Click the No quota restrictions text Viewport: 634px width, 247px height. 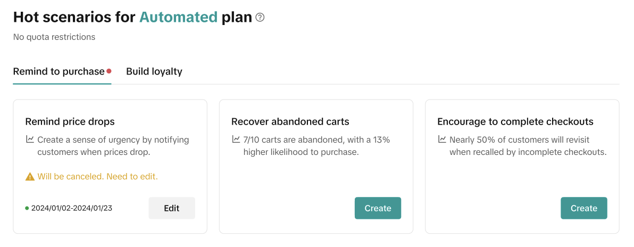[x=54, y=37]
